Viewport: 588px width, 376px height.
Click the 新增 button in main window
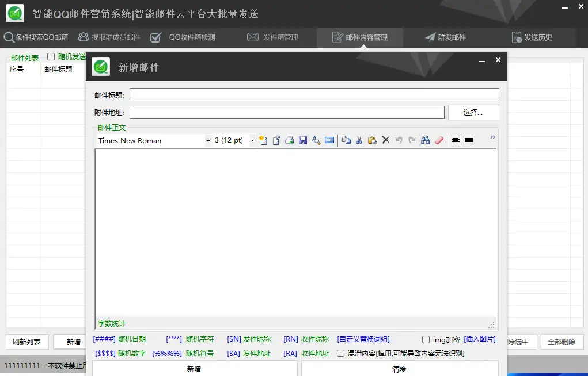pyautogui.click(x=70, y=342)
